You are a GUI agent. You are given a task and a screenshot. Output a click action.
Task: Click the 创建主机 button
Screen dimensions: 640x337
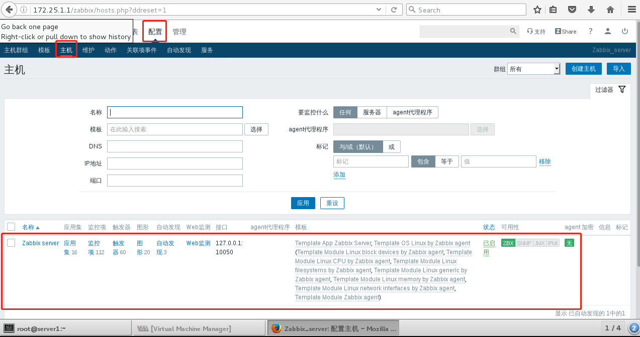pyautogui.click(x=584, y=69)
